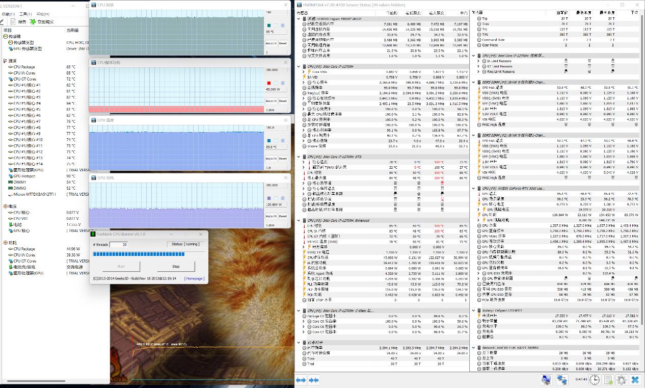Screen dimensions: 645x388
Task: Toggle Auto fit on the CPU 封装 graph
Action: tap(270, 43)
